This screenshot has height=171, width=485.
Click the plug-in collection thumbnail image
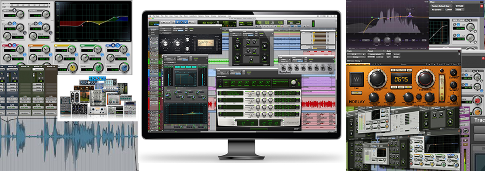tap(99, 98)
